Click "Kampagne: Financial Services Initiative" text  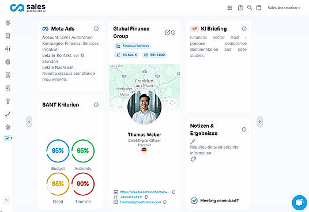point(70,46)
